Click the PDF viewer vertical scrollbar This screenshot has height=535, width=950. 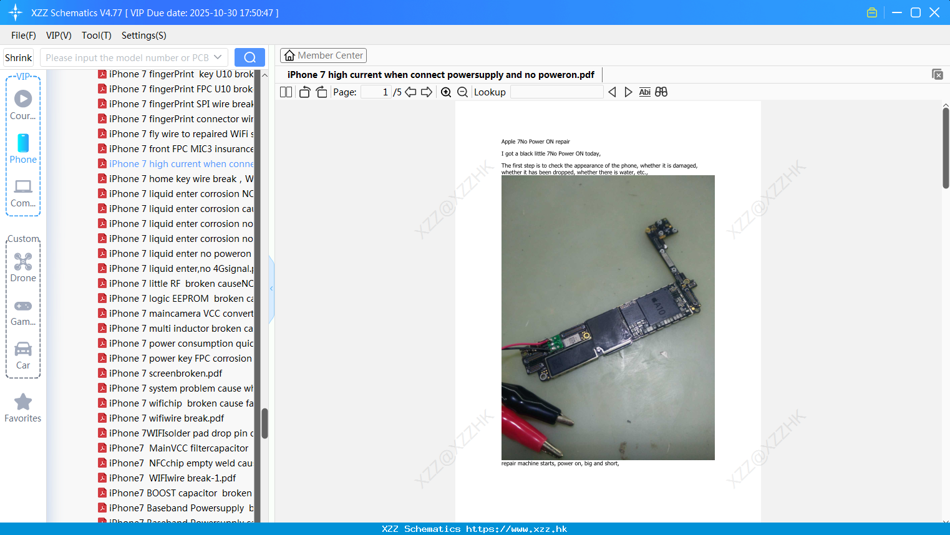946,148
